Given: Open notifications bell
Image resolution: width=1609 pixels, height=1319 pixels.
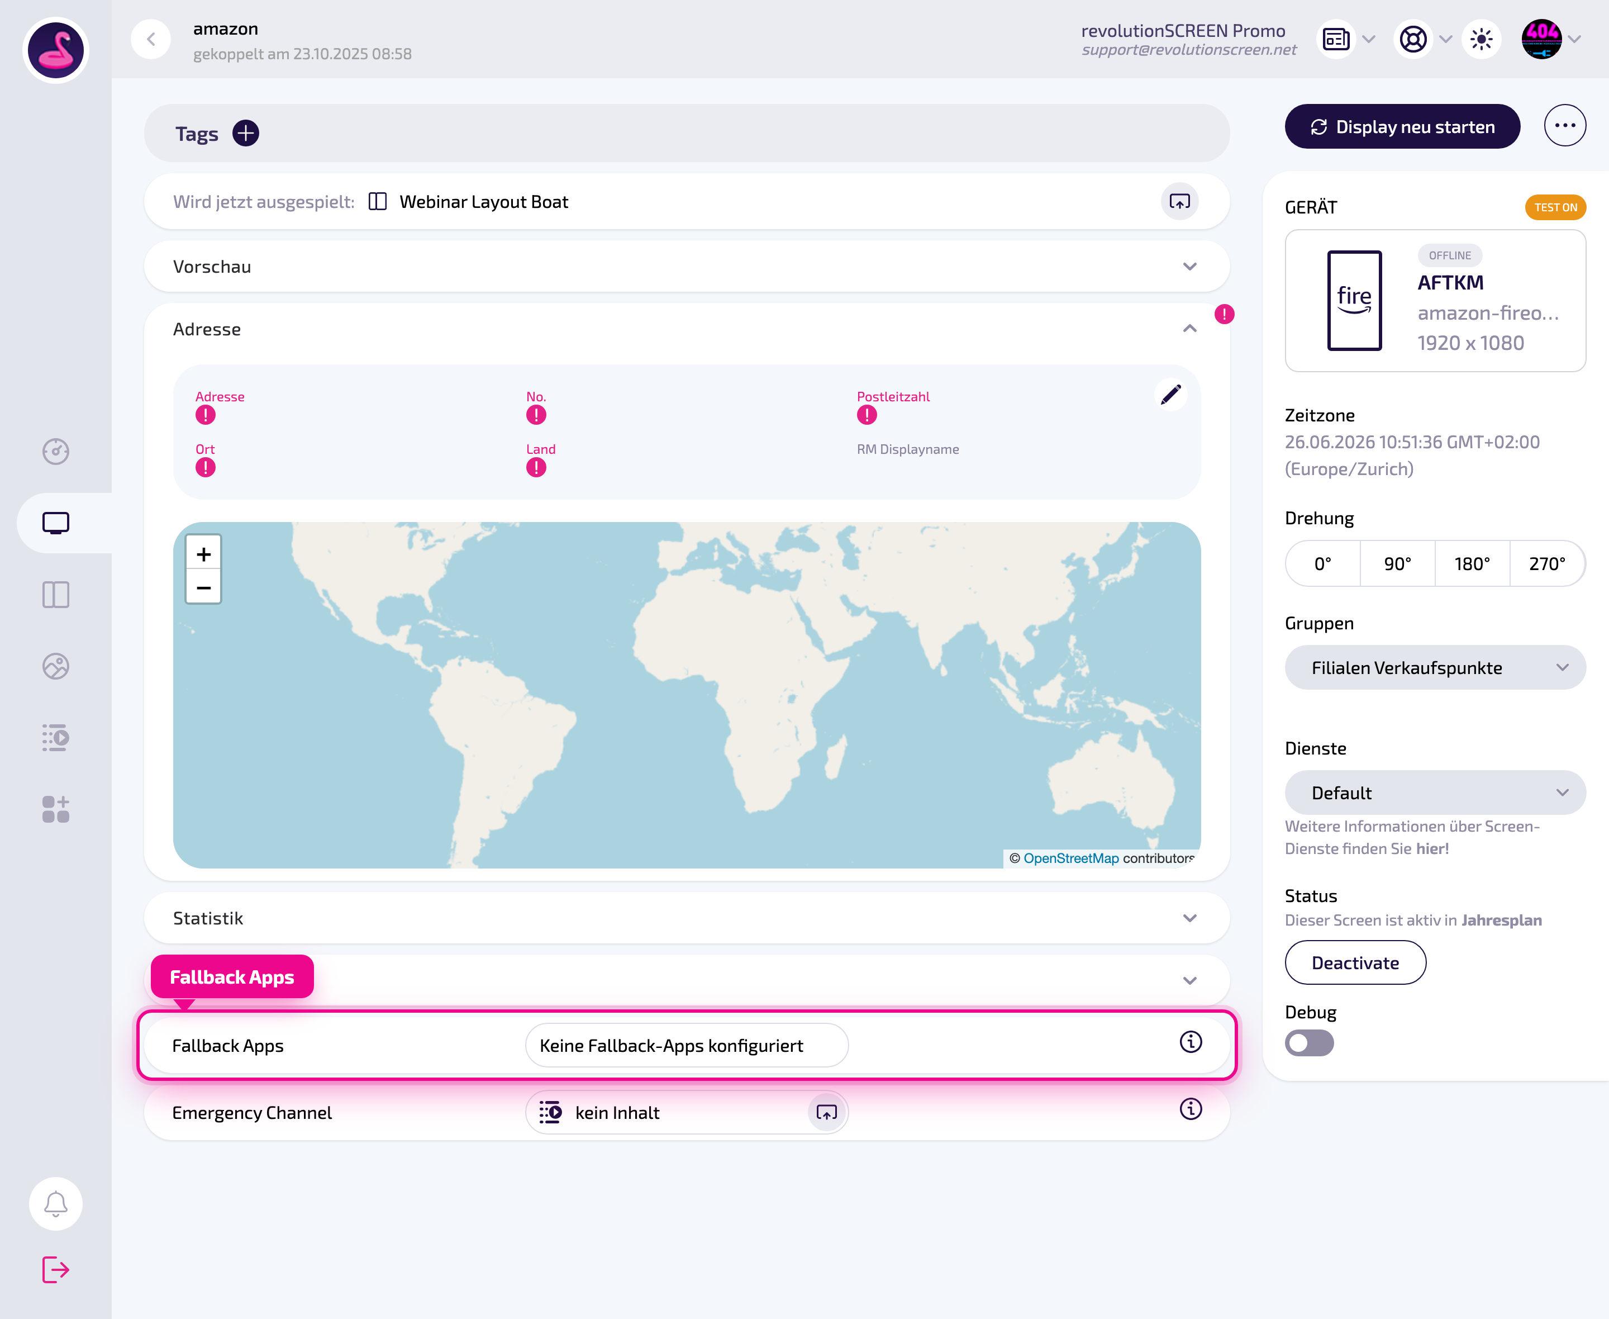Looking at the screenshot, I should point(55,1203).
